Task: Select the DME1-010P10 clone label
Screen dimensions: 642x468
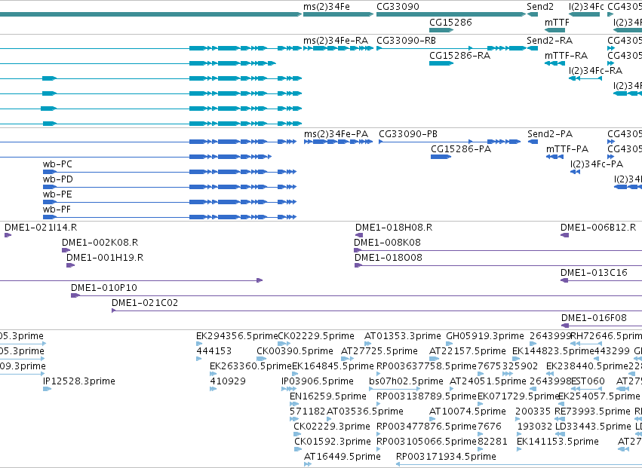Action: (x=104, y=288)
